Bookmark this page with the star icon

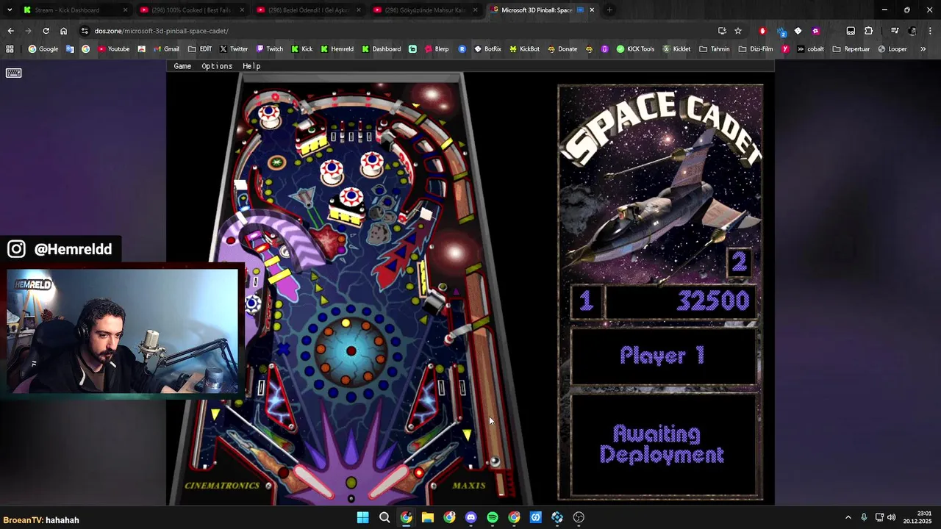[x=738, y=31]
